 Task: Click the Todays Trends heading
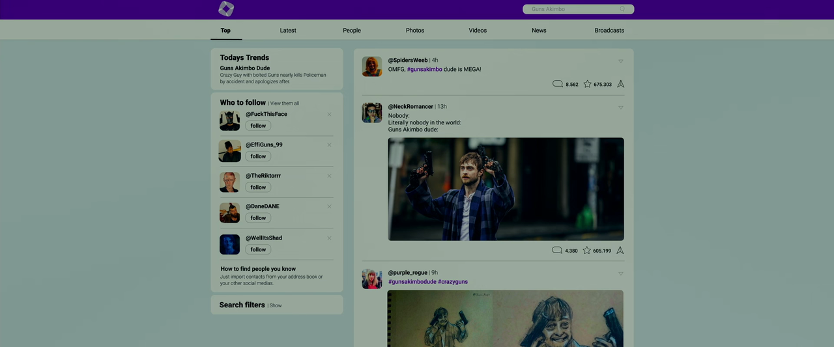click(x=244, y=57)
